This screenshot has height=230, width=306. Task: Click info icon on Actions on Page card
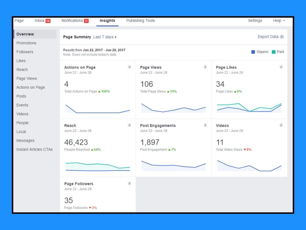point(129,67)
